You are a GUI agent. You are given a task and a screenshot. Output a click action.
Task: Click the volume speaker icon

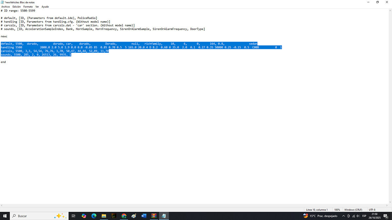358,216
